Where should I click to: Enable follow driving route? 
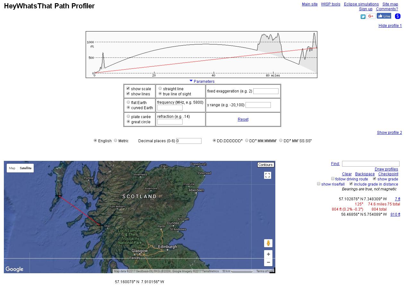333,179
